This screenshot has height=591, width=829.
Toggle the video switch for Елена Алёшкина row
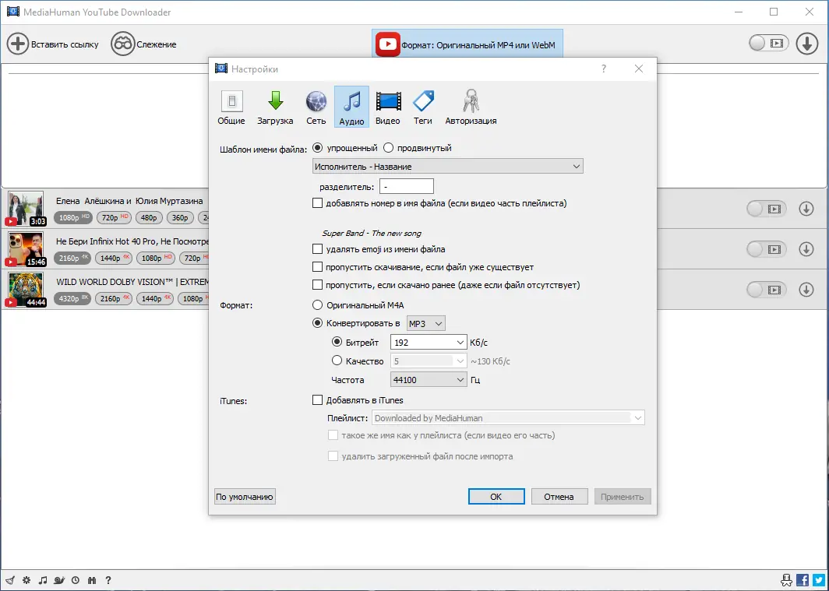tap(767, 209)
